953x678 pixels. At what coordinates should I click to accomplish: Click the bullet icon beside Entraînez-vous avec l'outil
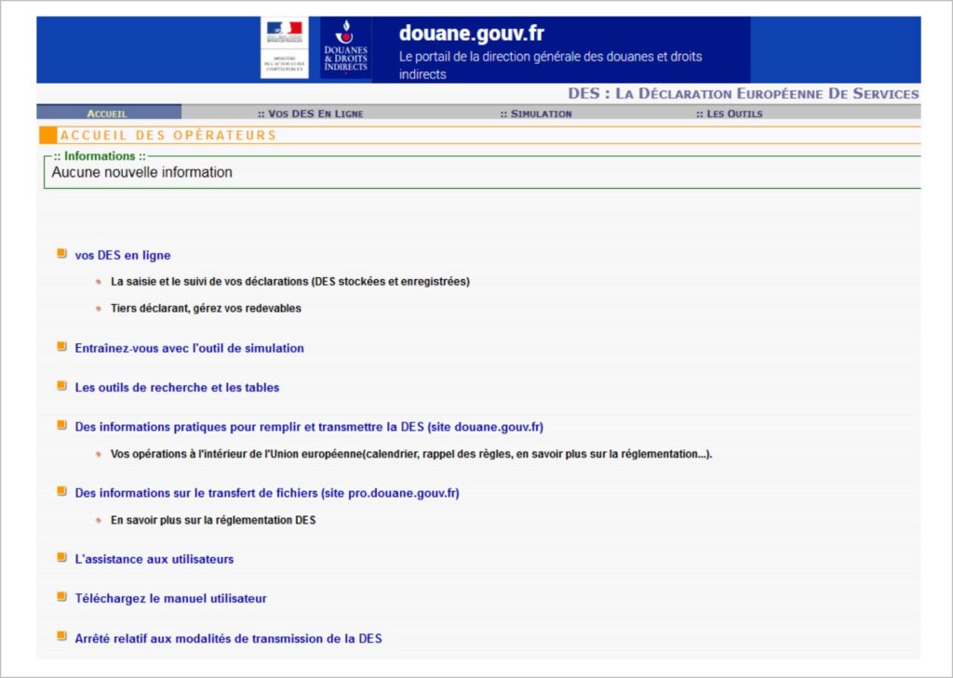(61, 346)
